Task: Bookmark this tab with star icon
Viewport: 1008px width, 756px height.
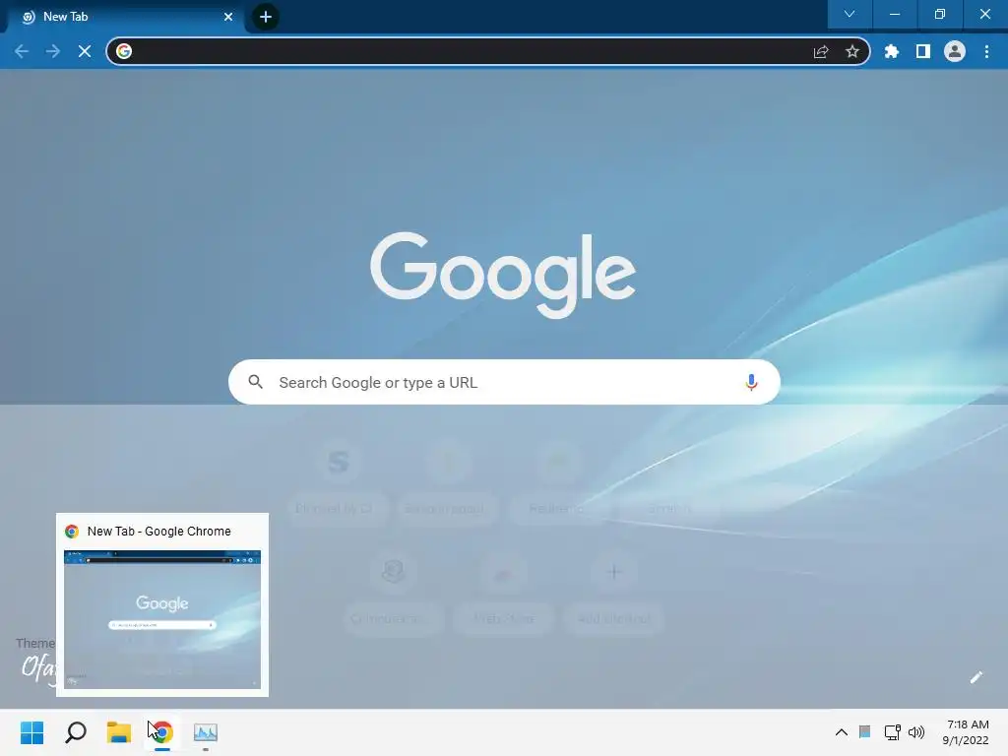Action: (852, 51)
